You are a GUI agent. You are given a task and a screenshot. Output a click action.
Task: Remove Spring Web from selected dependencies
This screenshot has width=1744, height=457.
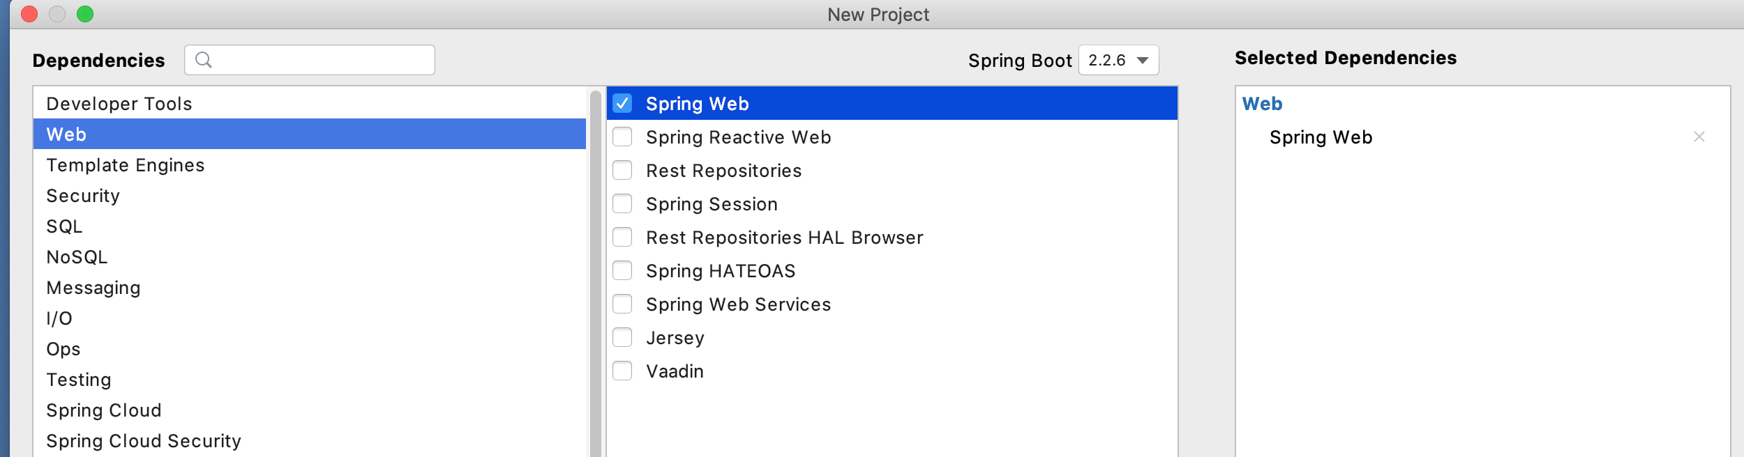1699,137
